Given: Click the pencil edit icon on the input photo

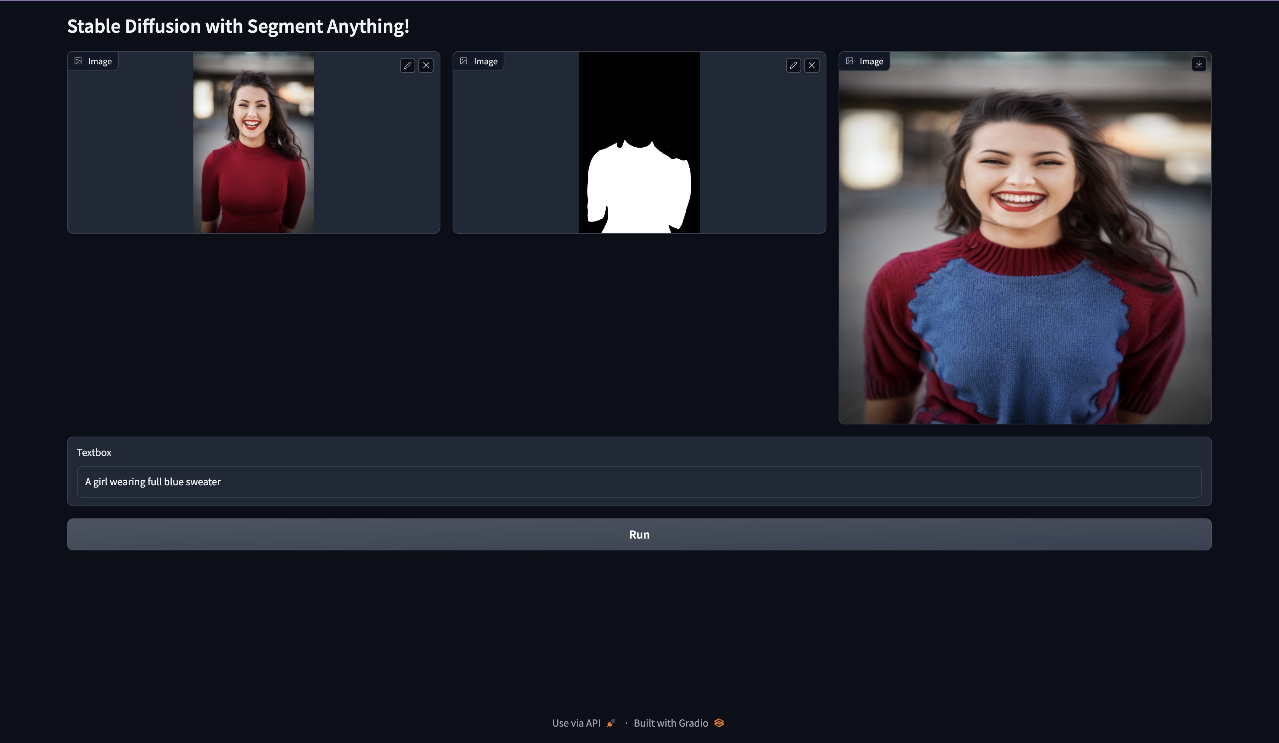Looking at the screenshot, I should pyautogui.click(x=408, y=65).
